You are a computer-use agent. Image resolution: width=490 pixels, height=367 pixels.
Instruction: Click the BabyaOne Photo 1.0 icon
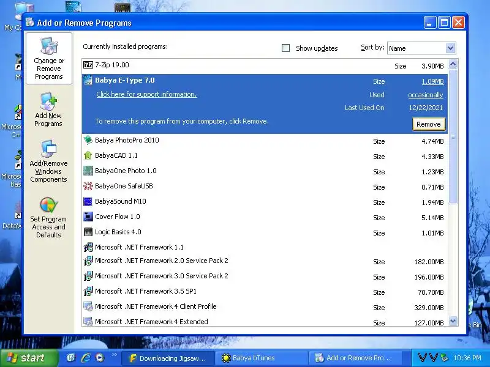88,171
